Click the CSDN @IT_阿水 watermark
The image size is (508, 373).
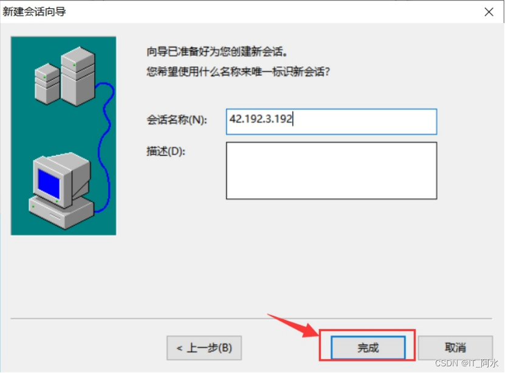coord(466,363)
